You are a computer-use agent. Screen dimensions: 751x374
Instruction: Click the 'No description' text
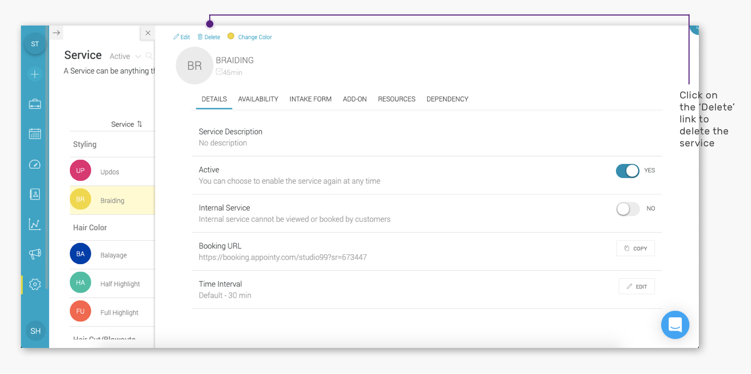click(223, 143)
